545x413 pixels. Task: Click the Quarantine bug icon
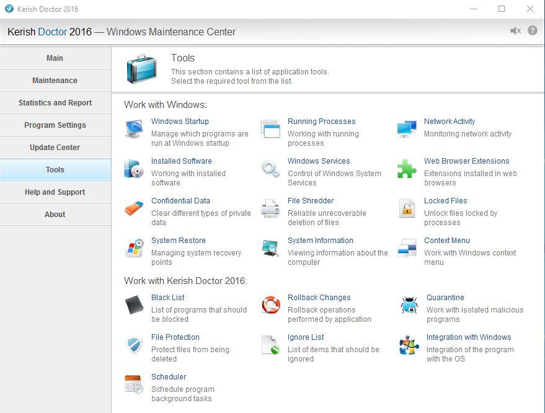pos(409,305)
